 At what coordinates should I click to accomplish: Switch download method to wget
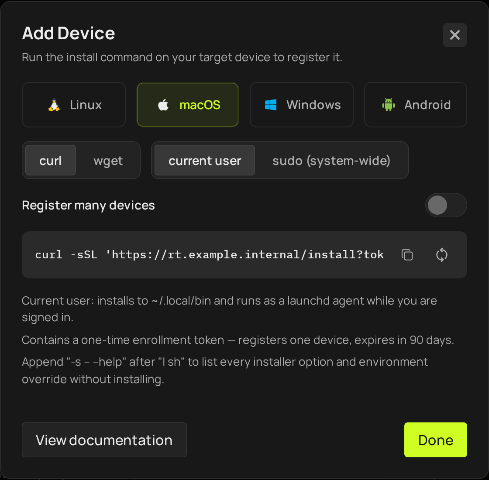(108, 161)
